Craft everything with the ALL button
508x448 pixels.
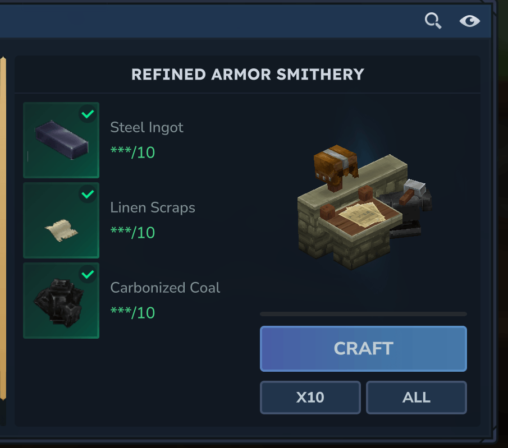coord(417,398)
